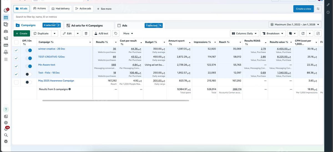Turn on May 2025 Awareness Campaign toggle
Viewport: 333px width, 152px height.
tap(29, 82)
